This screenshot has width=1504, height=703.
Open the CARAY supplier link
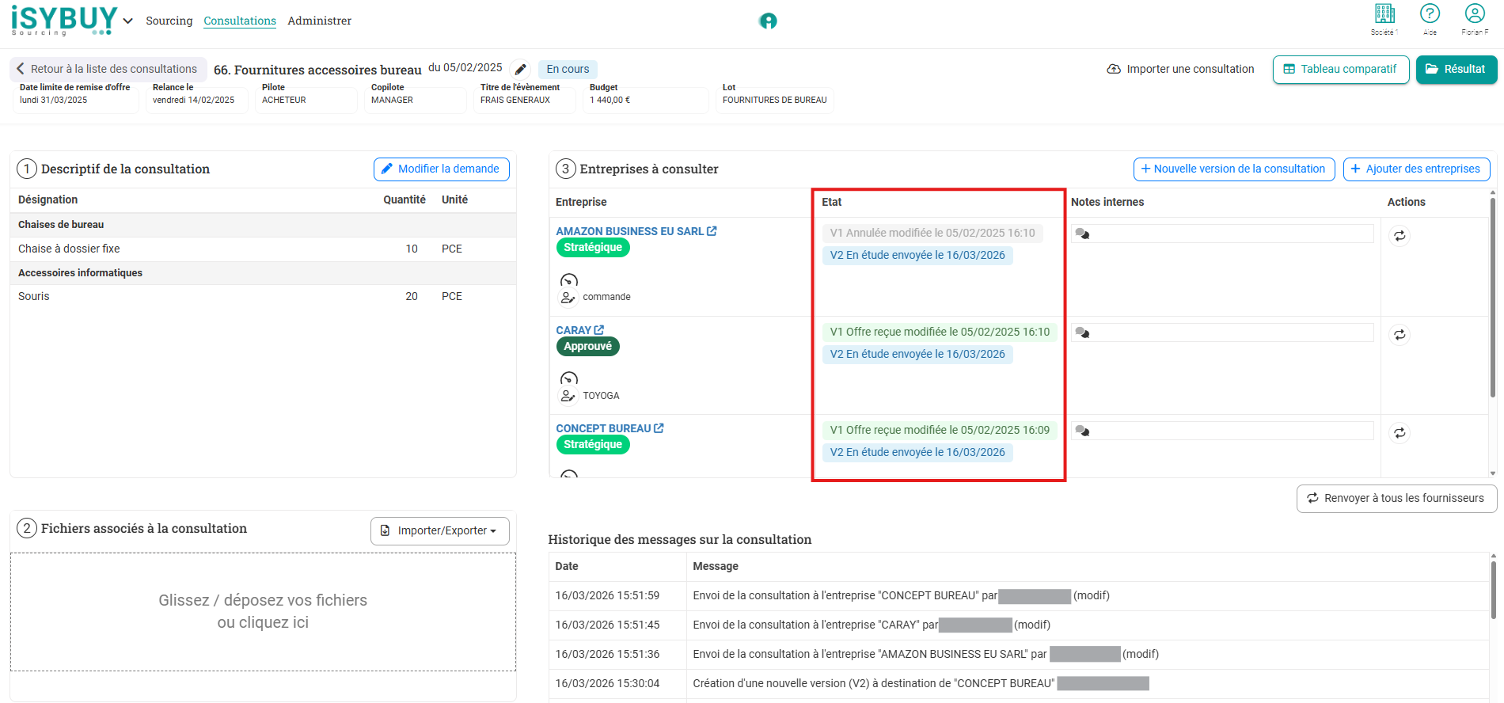coord(580,330)
